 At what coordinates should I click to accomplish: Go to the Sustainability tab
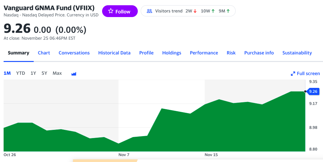pyautogui.click(x=297, y=53)
